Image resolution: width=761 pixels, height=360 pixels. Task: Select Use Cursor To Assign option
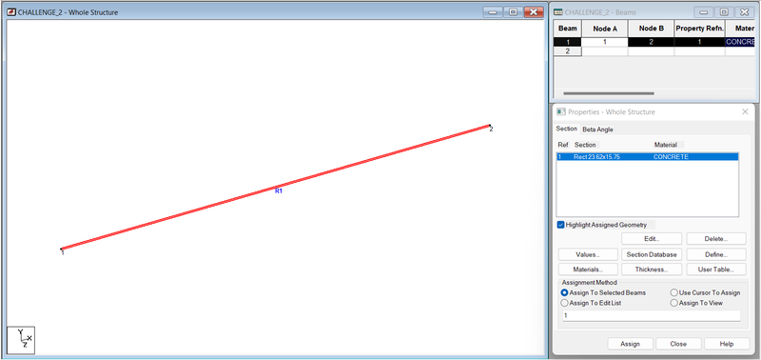[x=673, y=293]
